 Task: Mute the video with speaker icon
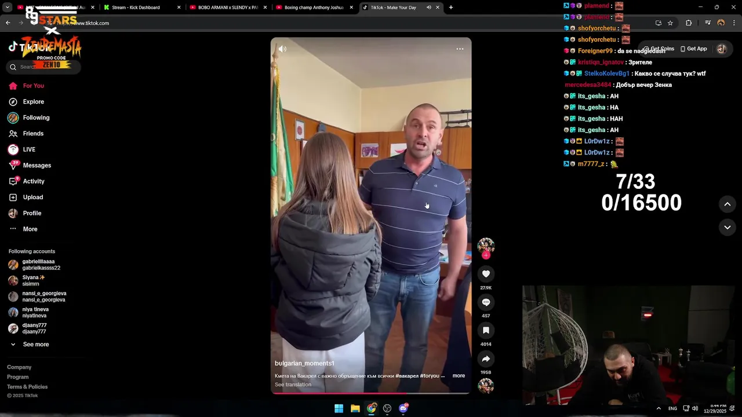click(x=282, y=49)
